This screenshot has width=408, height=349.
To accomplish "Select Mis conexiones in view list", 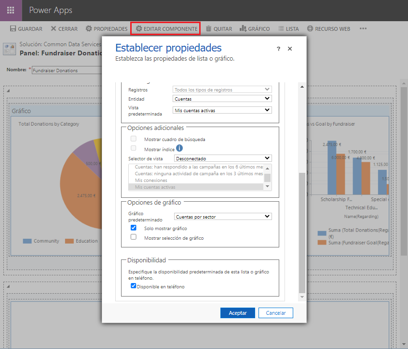I will (196, 180).
